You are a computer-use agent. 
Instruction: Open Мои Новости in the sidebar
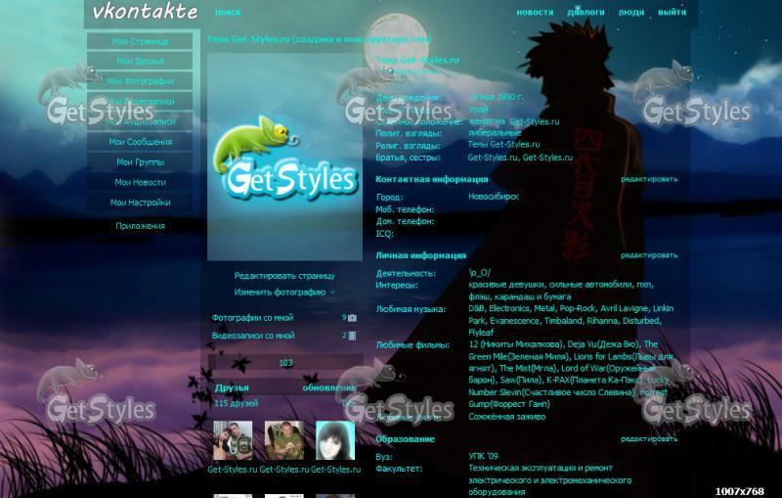pyautogui.click(x=140, y=182)
